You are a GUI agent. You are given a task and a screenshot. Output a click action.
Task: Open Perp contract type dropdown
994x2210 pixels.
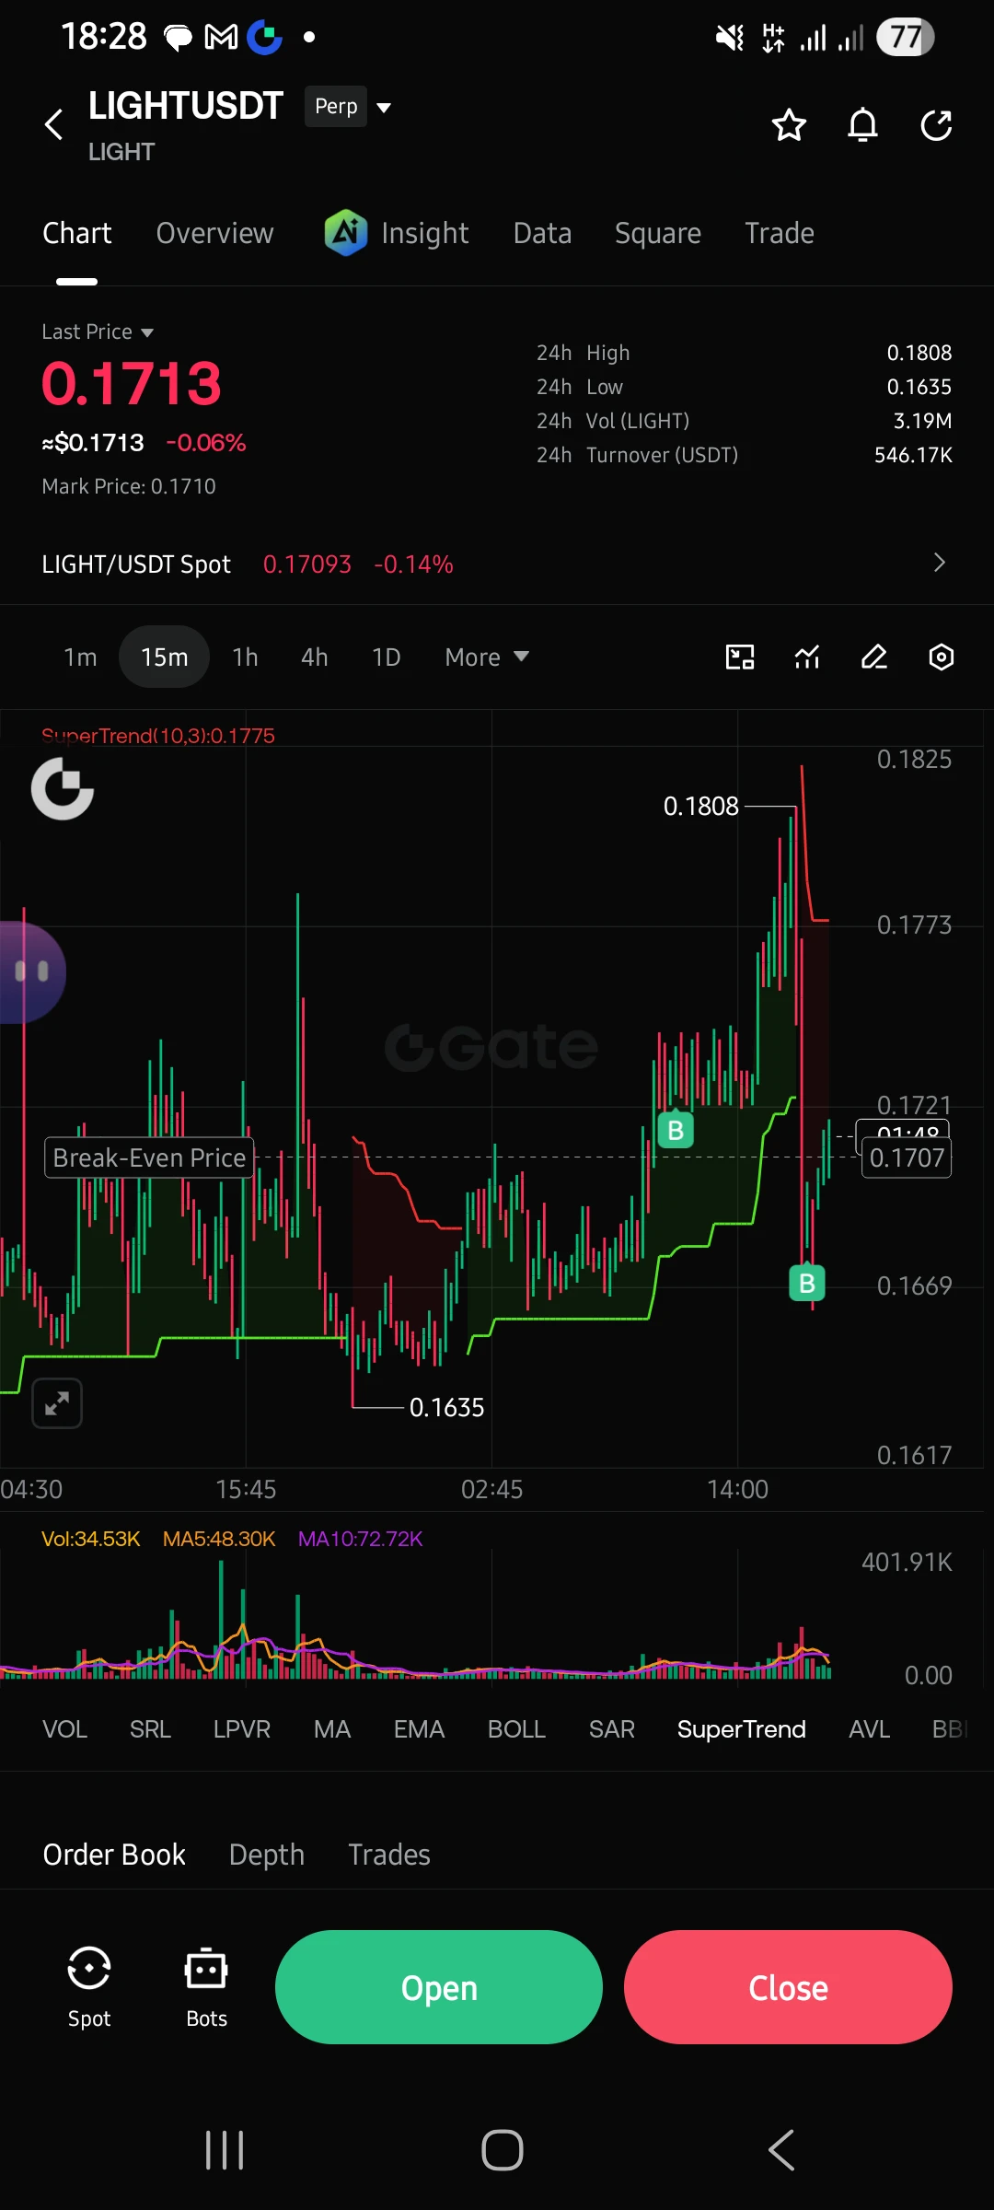[x=350, y=107]
